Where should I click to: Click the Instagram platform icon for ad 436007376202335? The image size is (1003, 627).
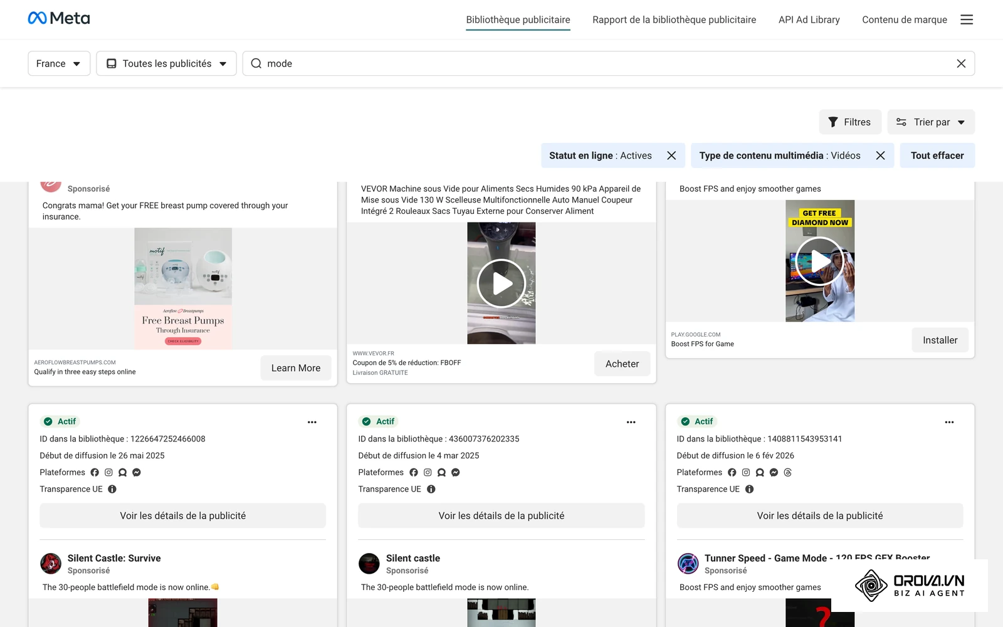[428, 472]
